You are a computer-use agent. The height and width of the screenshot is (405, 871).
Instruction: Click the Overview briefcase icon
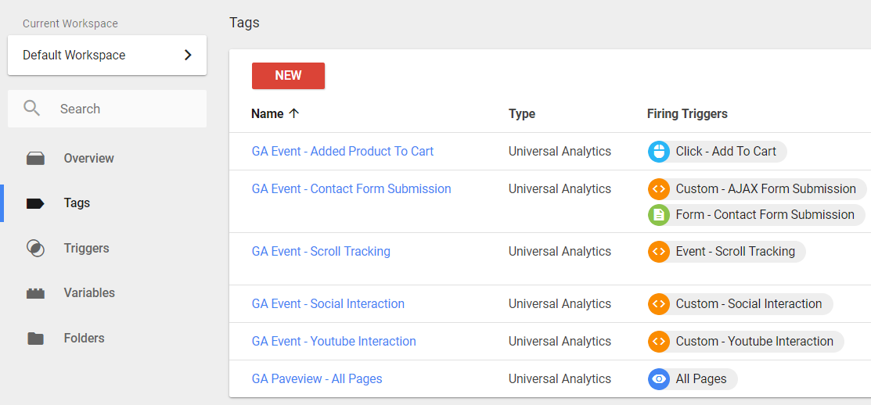click(35, 159)
